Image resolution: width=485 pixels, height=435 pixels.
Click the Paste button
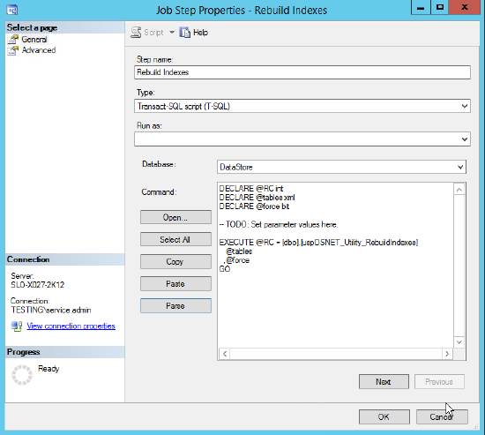pos(175,283)
